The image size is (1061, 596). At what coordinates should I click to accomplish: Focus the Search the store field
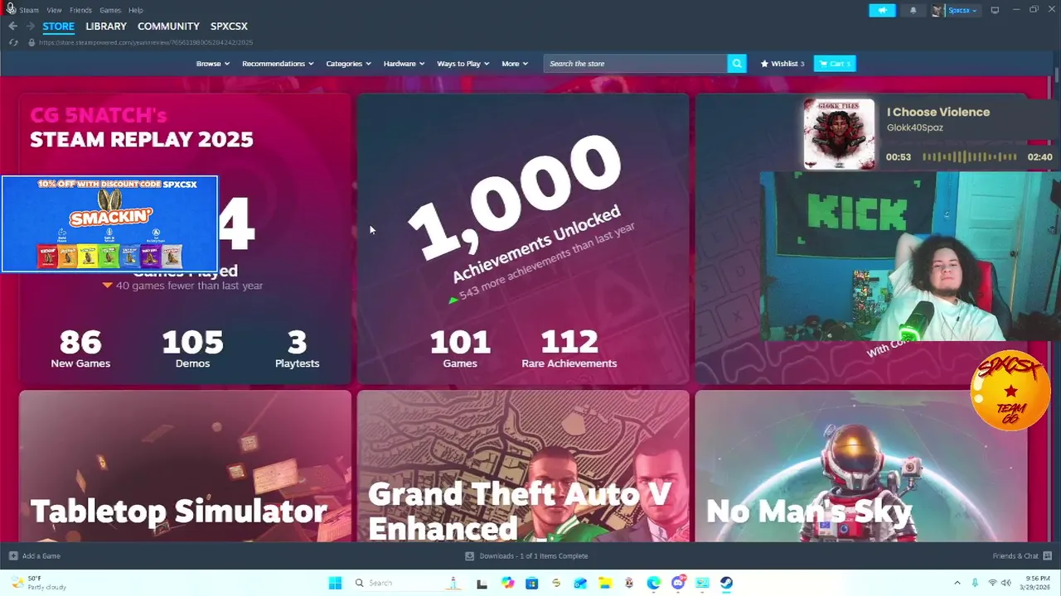[x=635, y=64]
